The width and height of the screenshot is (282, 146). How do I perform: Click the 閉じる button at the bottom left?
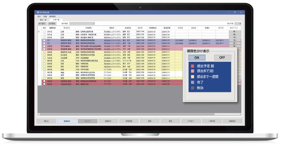46,121
